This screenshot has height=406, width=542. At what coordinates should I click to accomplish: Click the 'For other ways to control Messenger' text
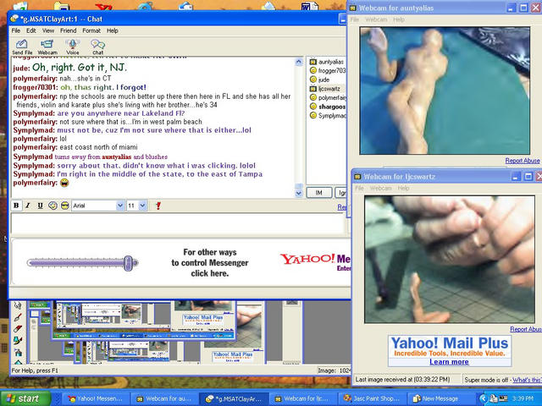point(210,263)
